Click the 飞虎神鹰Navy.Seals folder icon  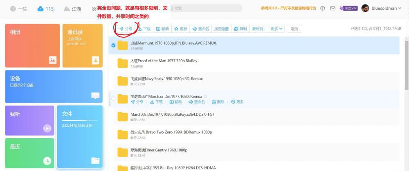pyautogui.click(x=123, y=81)
